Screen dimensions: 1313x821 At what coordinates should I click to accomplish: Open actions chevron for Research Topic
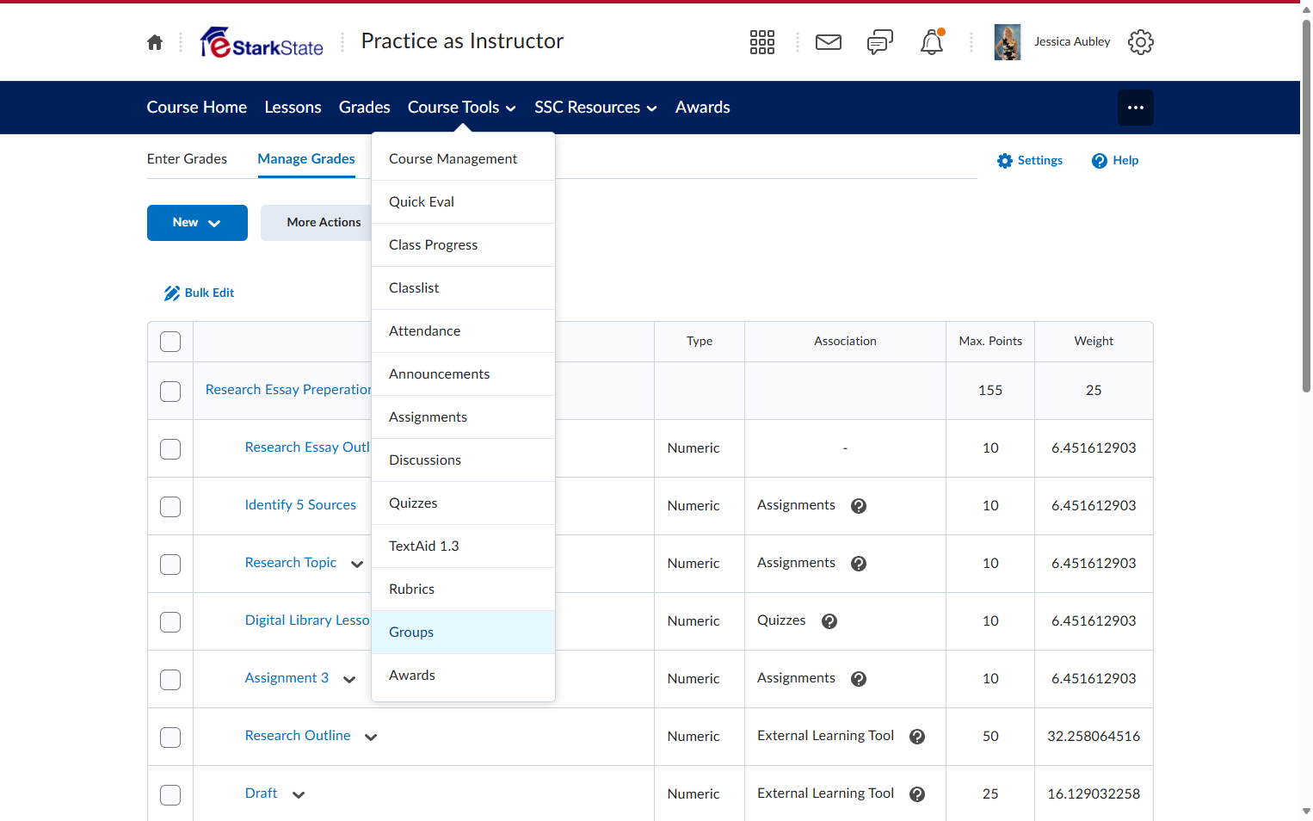(357, 565)
